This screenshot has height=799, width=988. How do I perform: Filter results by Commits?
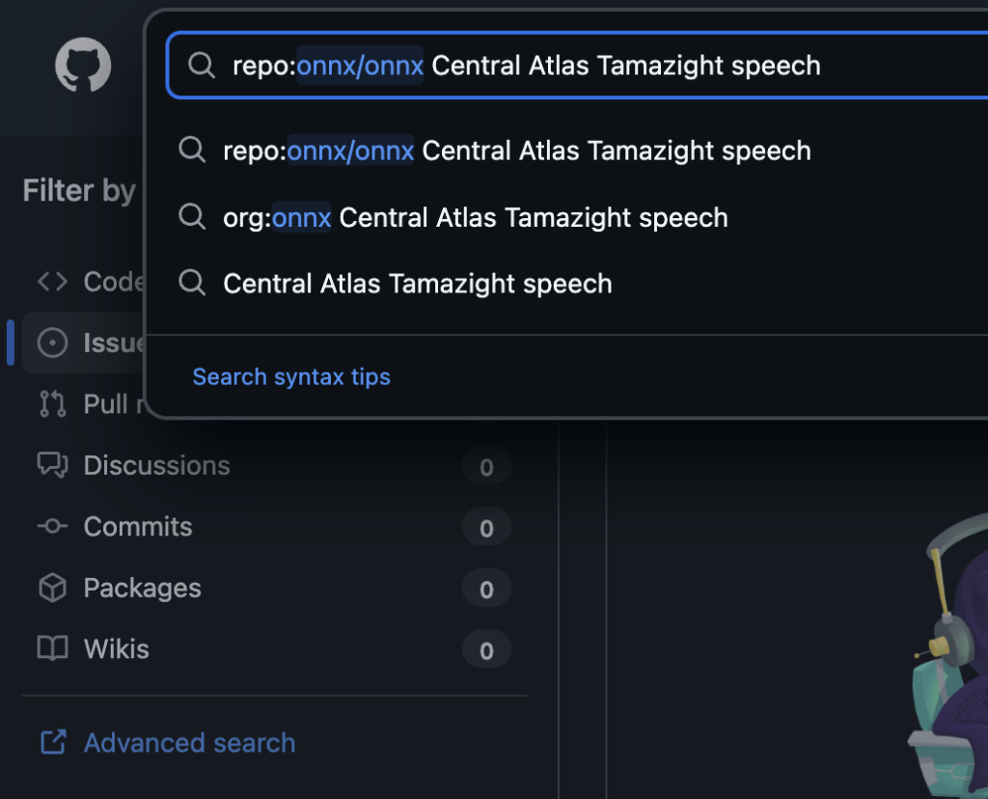coord(138,527)
